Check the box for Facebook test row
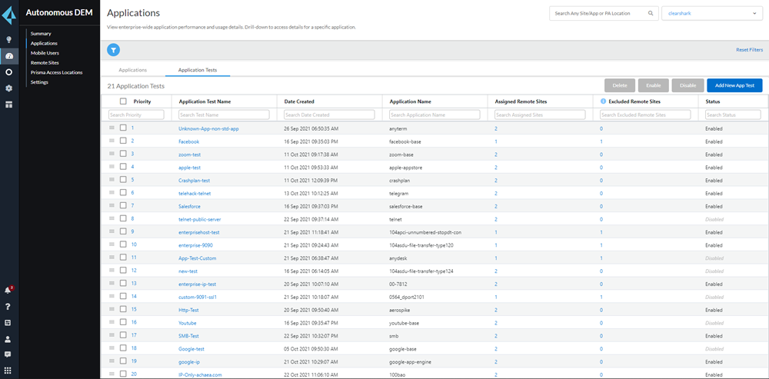The image size is (769, 379). tap(123, 141)
